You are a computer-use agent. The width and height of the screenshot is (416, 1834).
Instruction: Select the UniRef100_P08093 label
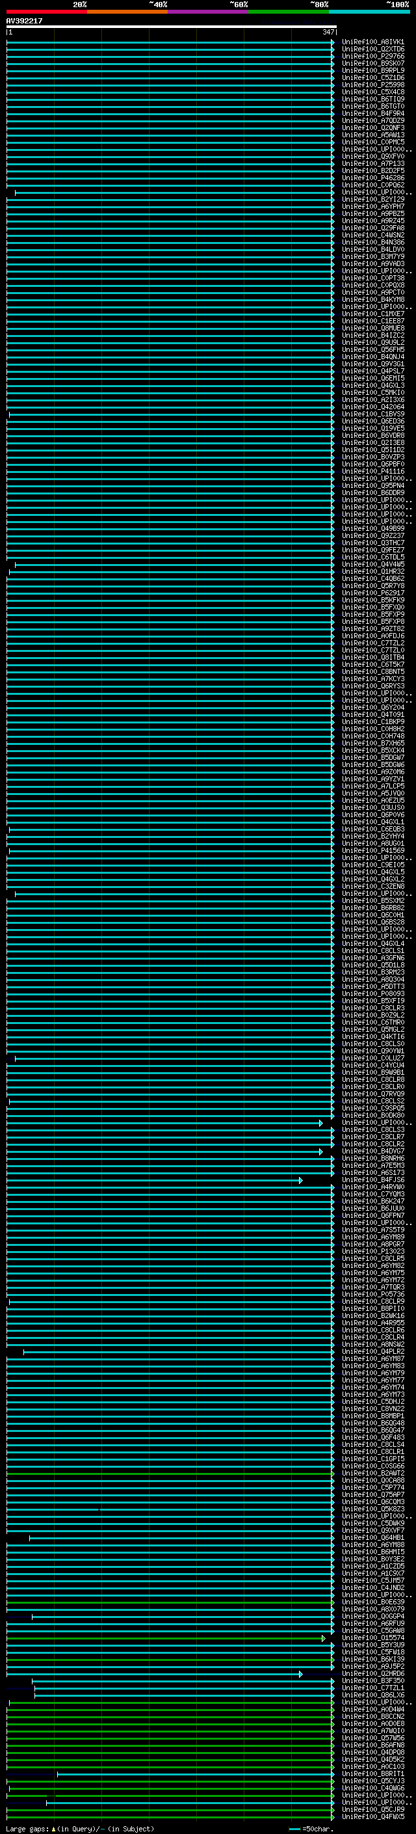pyautogui.click(x=372, y=994)
